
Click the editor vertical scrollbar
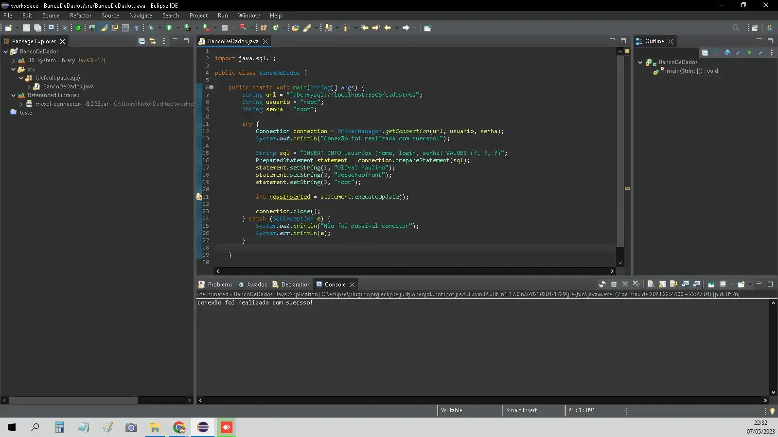click(620, 151)
